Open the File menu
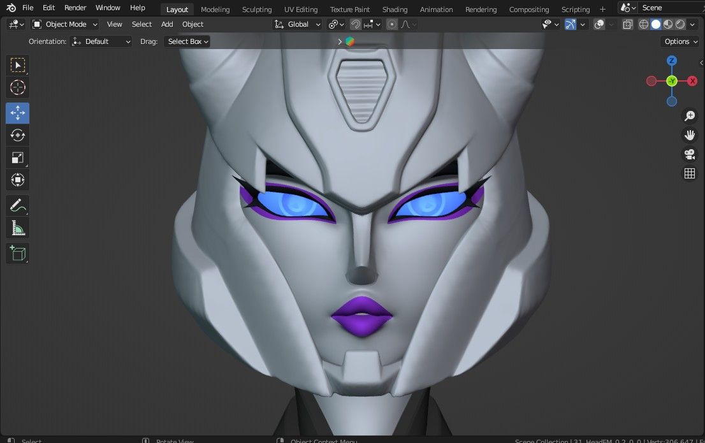Image resolution: width=705 pixels, height=443 pixels. (x=28, y=8)
